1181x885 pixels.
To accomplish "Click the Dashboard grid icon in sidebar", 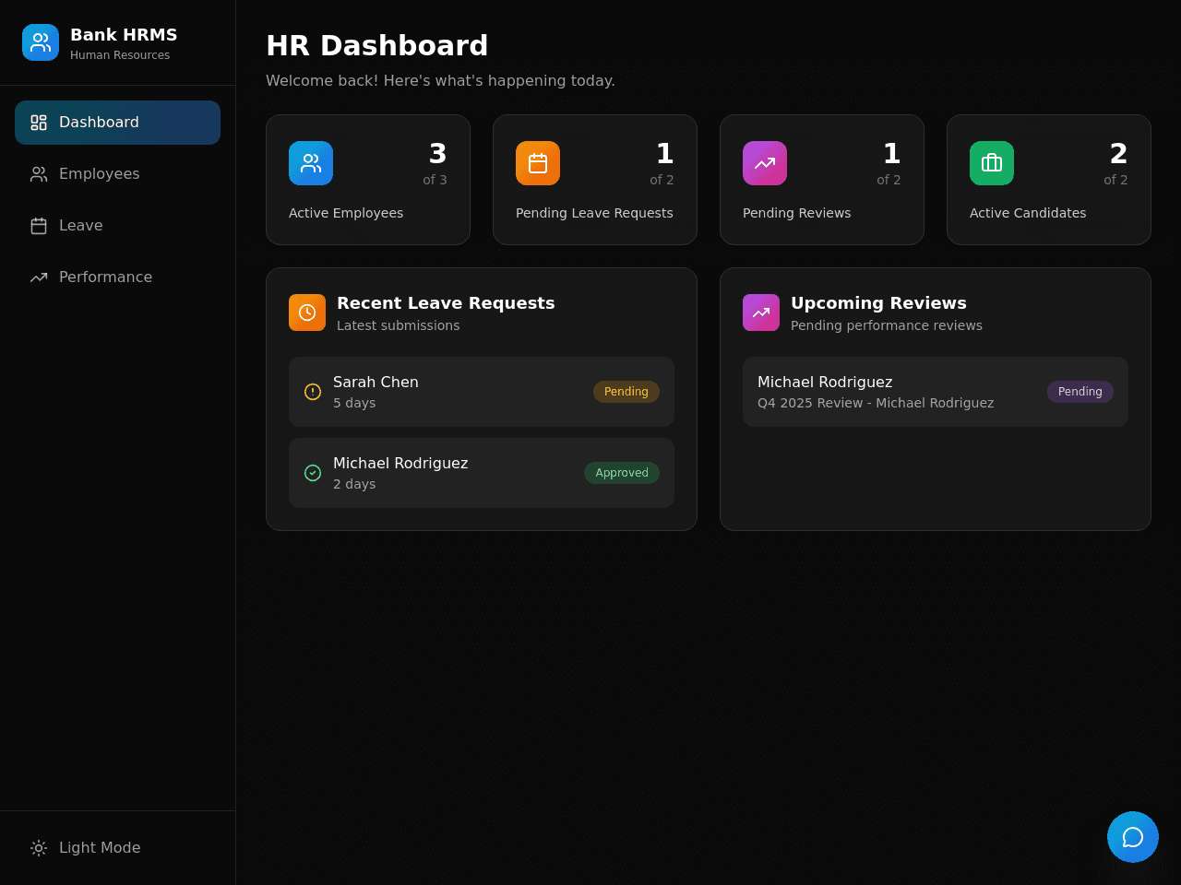I will [39, 123].
